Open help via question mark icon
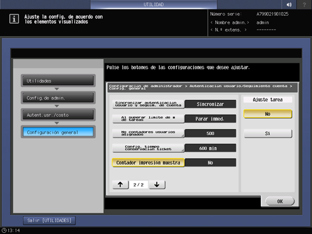Screen dimensions: 312x234 304,4
